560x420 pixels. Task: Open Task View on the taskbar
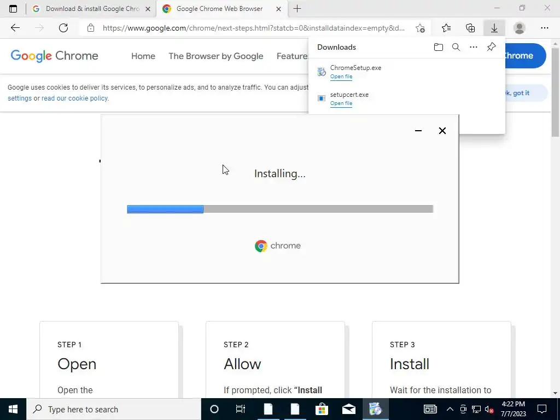(241, 409)
